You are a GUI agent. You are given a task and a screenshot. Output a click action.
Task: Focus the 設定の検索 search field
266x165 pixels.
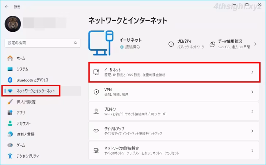(x=43, y=43)
